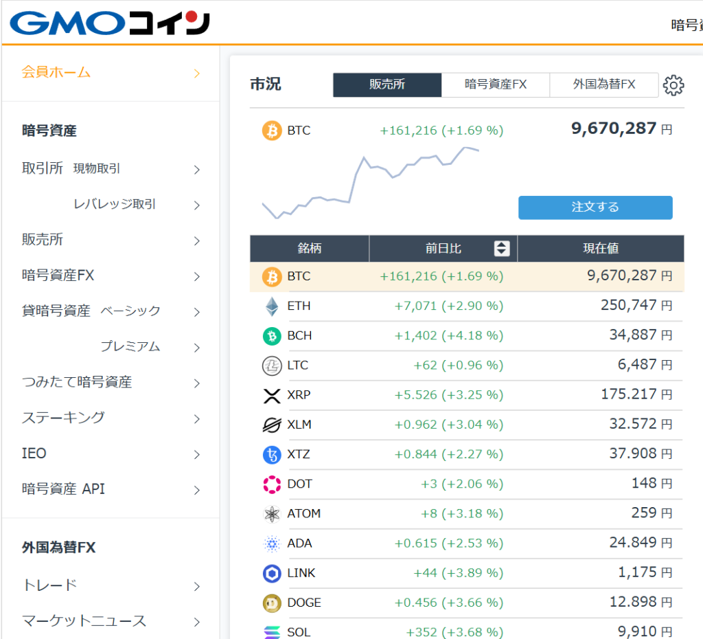Click the Cardano ADA icon
Image resolution: width=703 pixels, height=639 pixels.
point(272,543)
